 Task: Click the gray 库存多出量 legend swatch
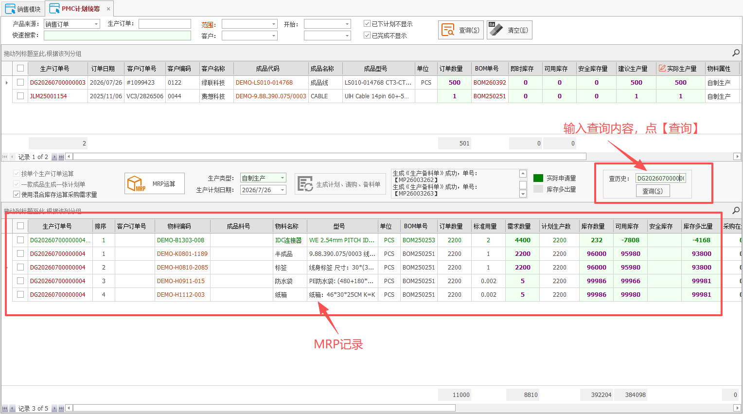[x=538, y=189]
